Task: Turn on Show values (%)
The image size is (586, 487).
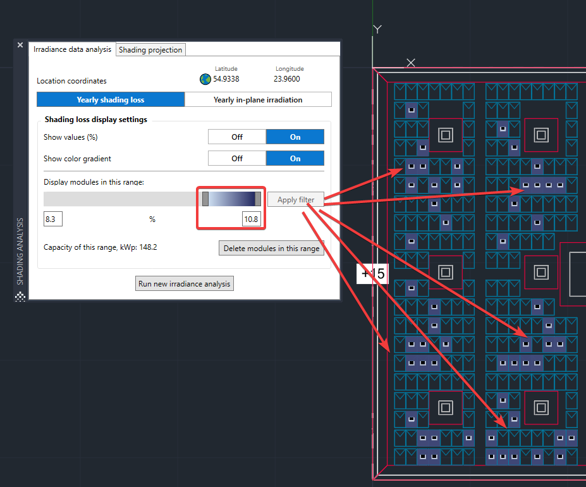Action: pyautogui.click(x=295, y=137)
